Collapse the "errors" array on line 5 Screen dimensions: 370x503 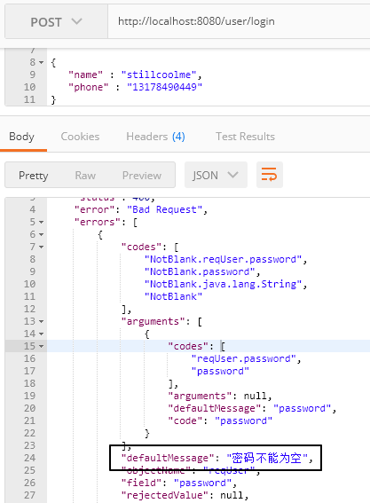pos(41,222)
